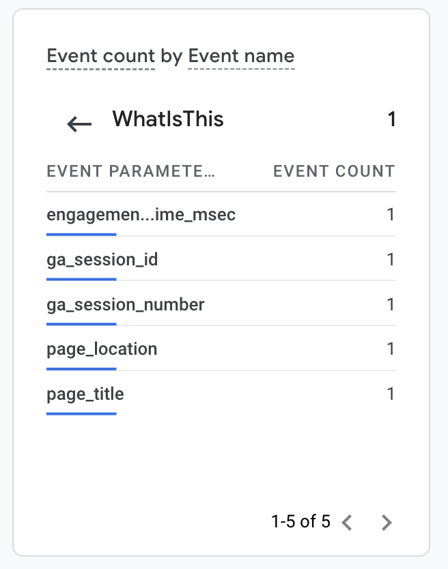
Task: Open the Event name dimension selector
Action: pyautogui.click(x=241, y=56)
